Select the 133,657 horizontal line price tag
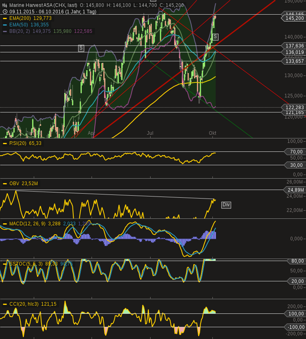This screenshot has width=306, height=339. (294, 61)
